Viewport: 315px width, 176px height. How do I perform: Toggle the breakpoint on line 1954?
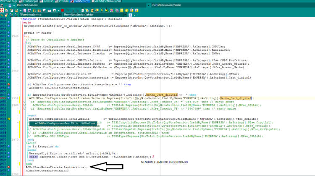pos(9,84)
